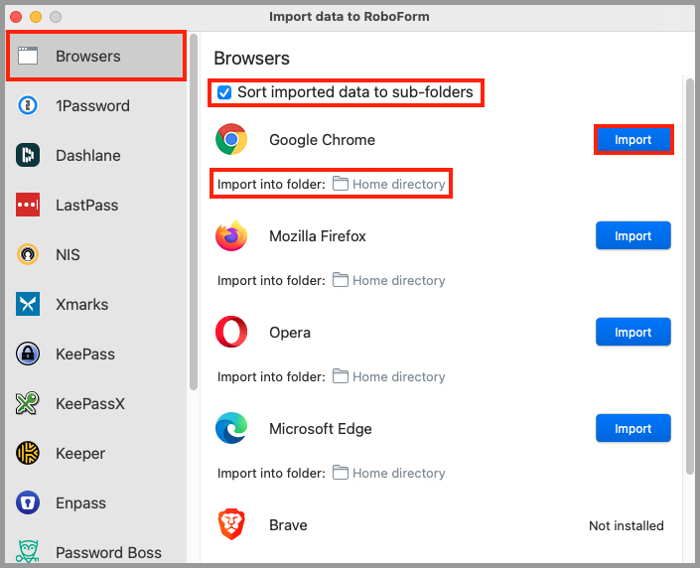Click Import next to Mozilla Firefox
700x568 pixels.
pos(632,236)
